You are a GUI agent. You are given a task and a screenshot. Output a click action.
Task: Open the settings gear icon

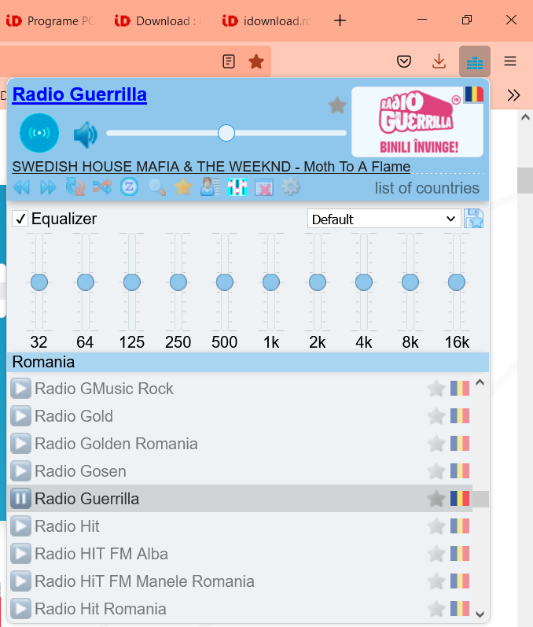291,186
